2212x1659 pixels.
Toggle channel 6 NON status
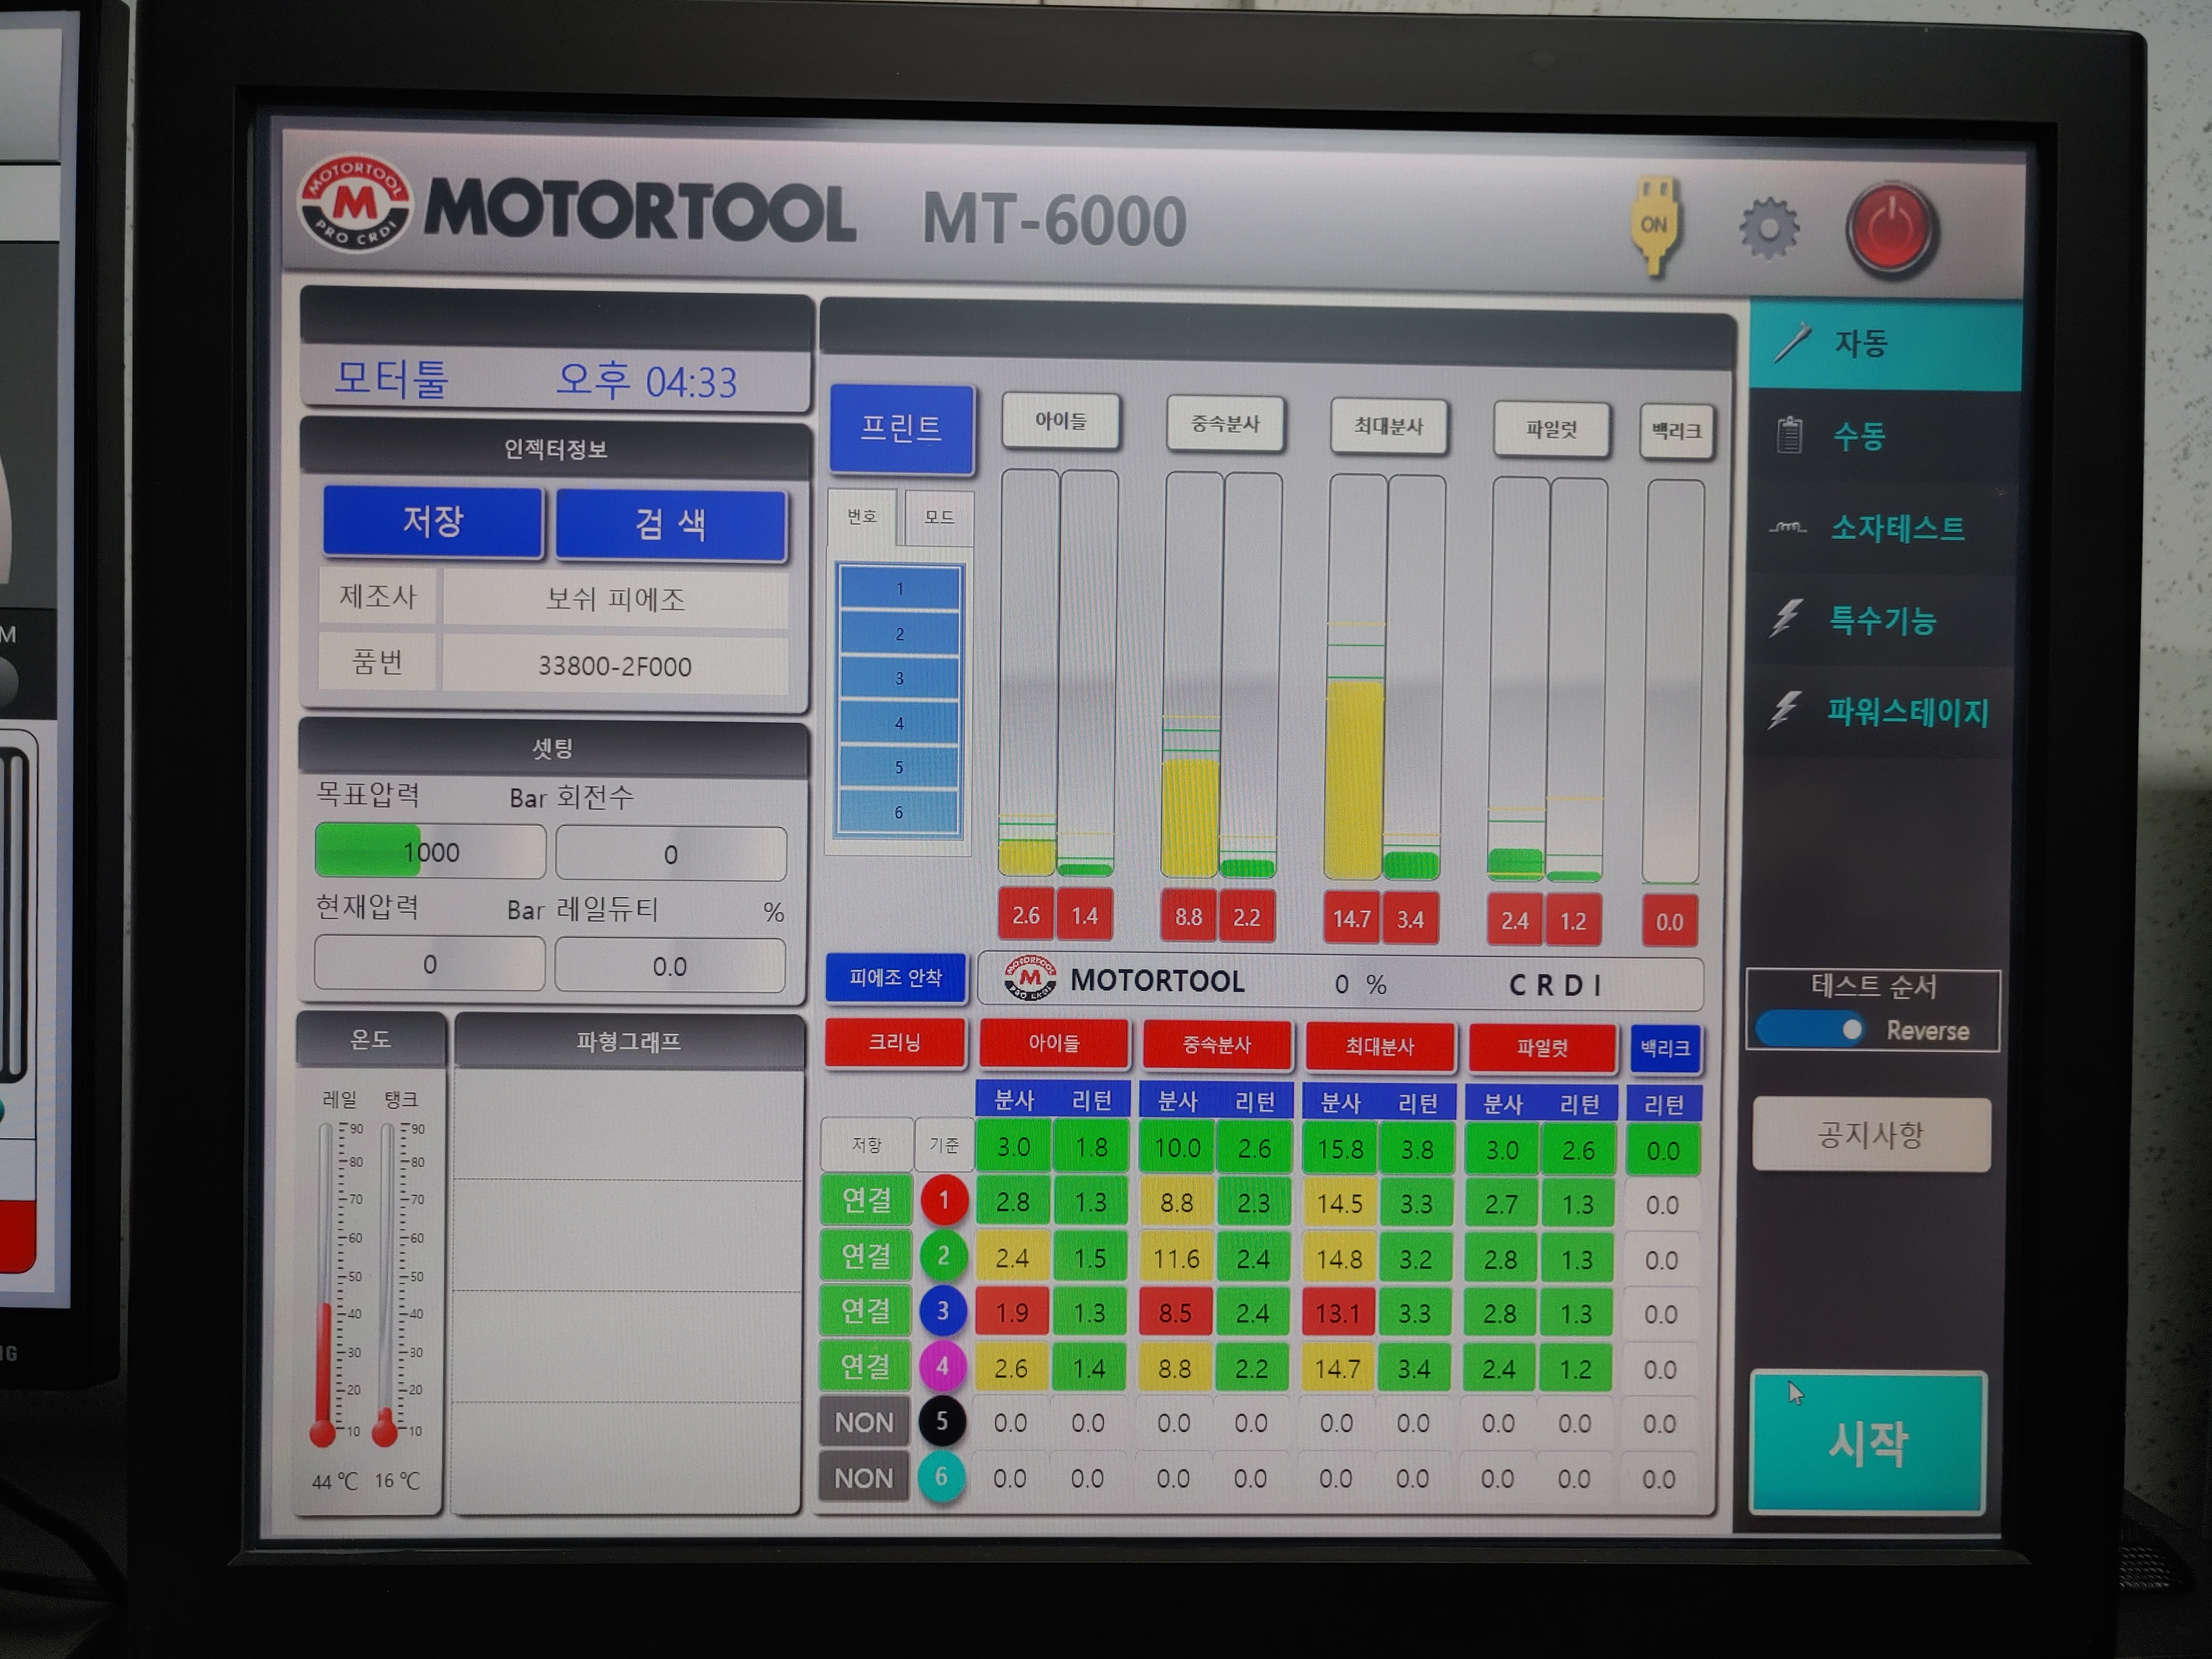[864, 1477]
